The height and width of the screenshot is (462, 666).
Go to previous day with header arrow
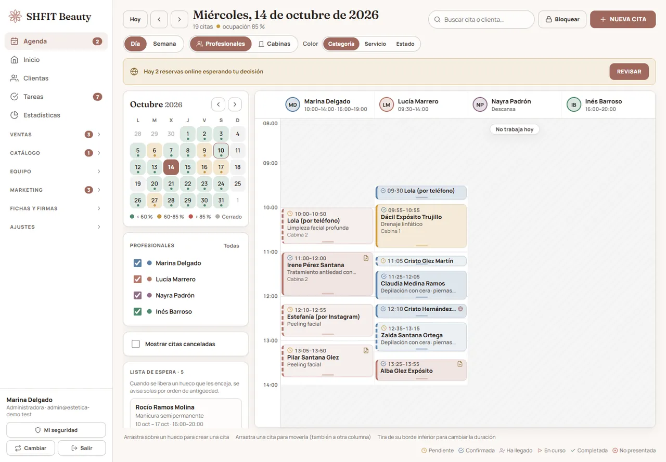[159, 19]
